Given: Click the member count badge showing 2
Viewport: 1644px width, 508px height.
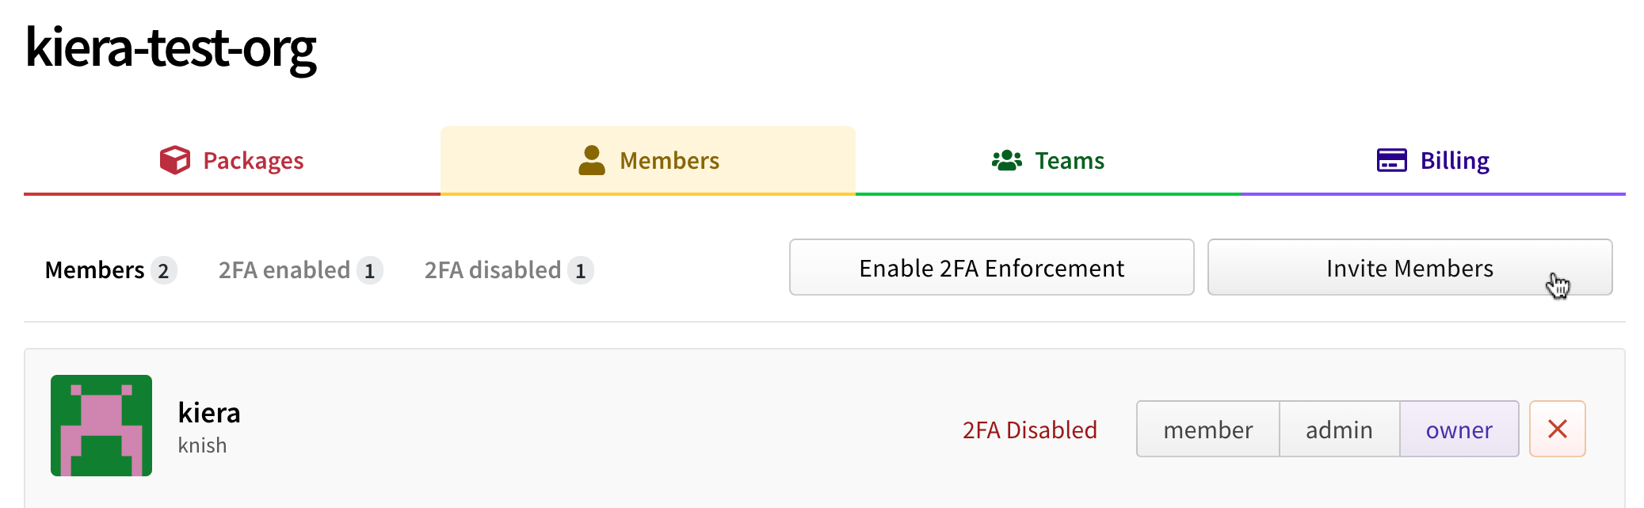Looking at the screenshot, I should click(x=163, y=270).
